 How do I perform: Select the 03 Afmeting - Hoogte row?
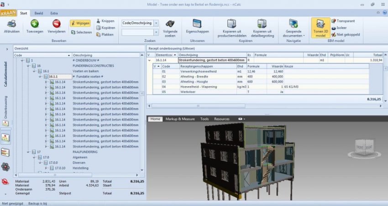[261, 82]
